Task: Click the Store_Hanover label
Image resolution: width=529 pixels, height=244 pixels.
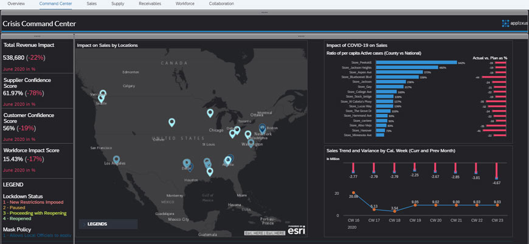Action: (362, 130)
